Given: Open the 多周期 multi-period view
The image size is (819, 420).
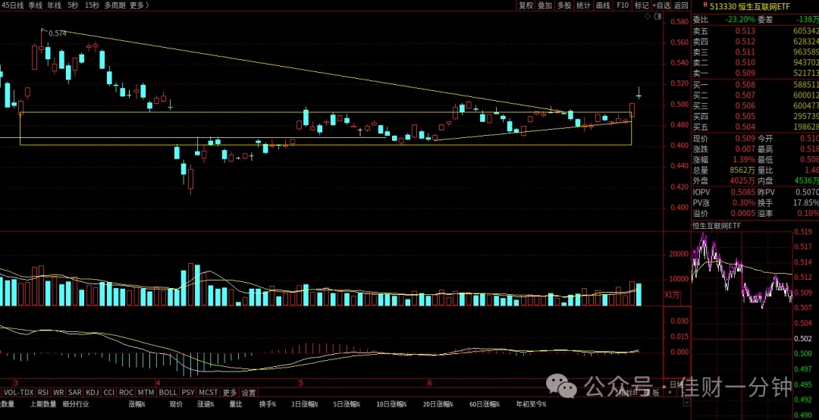Looking at the screenshot, I should coord(115,5).
